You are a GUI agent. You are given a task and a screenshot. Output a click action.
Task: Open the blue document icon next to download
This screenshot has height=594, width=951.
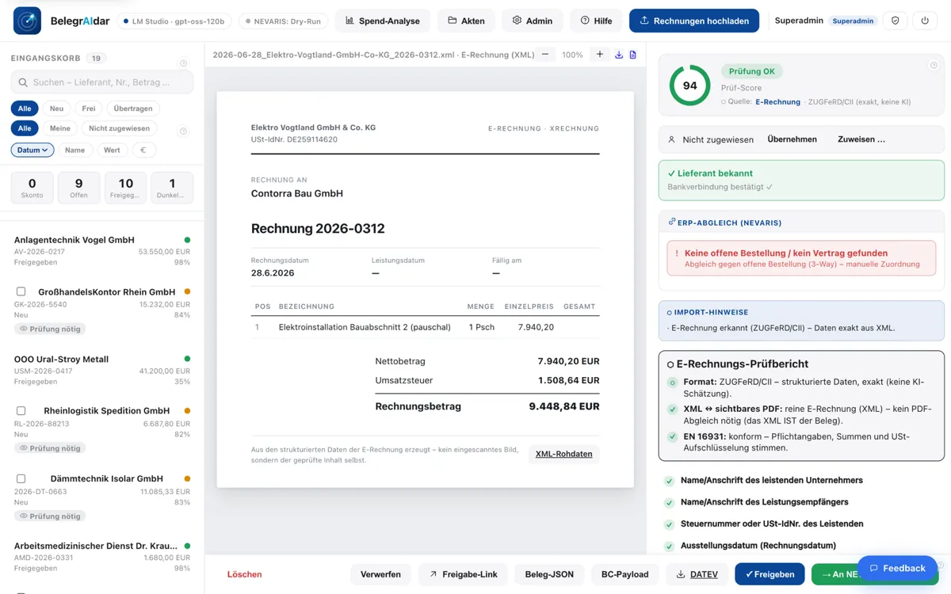(x=633, y=55)
